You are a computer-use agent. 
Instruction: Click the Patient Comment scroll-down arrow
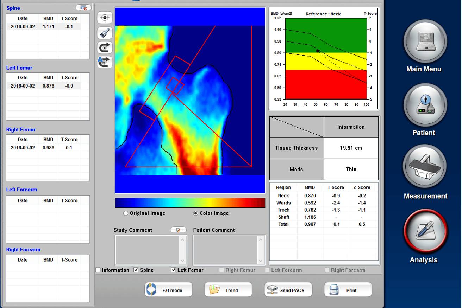click(261, 261)
